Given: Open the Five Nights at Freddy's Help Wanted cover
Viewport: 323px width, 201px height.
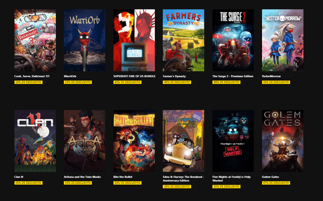Looking at the screenshot, I should coord(233,141).
